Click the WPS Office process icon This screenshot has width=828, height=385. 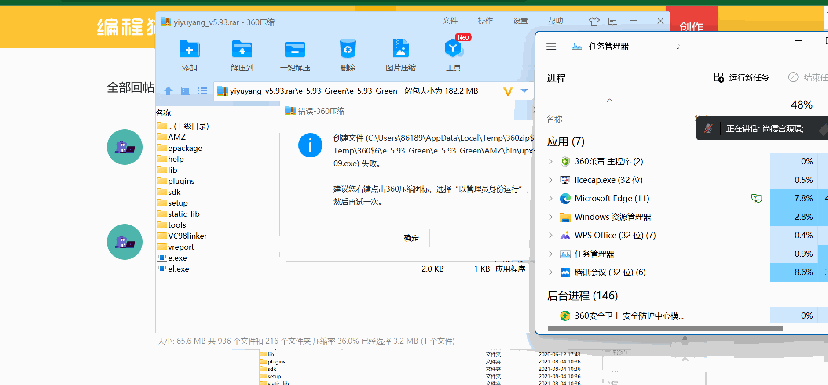point(565,236)
